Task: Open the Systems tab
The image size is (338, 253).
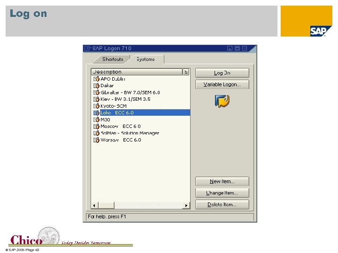Action: point(146,59)
